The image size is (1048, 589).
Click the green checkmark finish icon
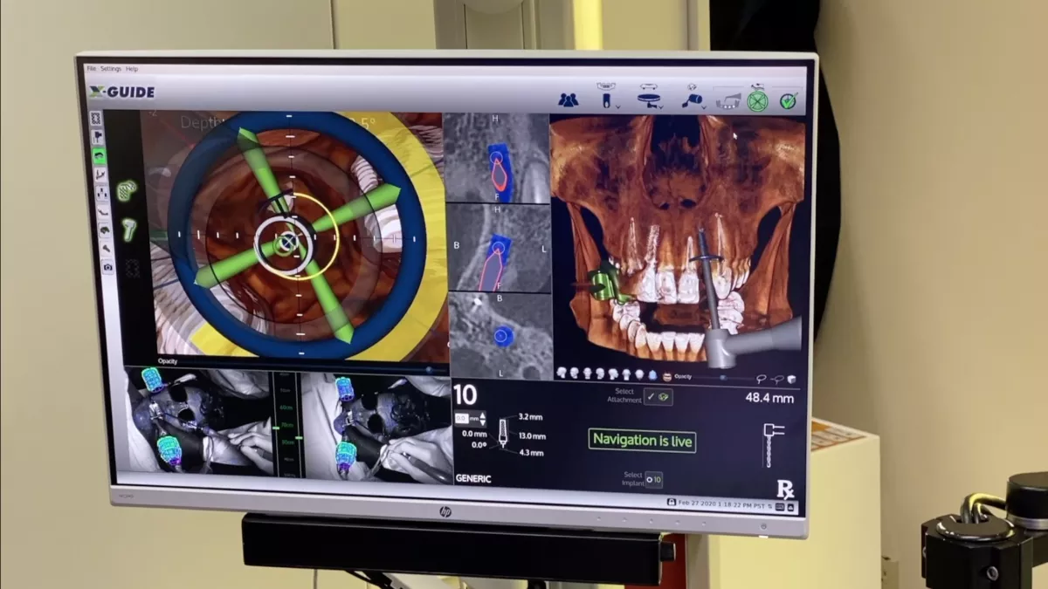click(789, 100)
